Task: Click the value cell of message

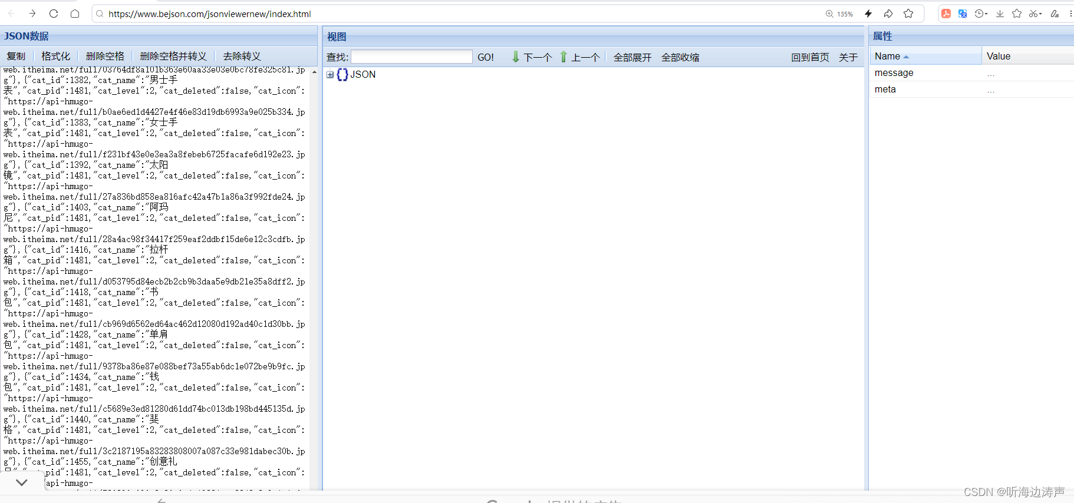Action: (x=1028, y=73)
